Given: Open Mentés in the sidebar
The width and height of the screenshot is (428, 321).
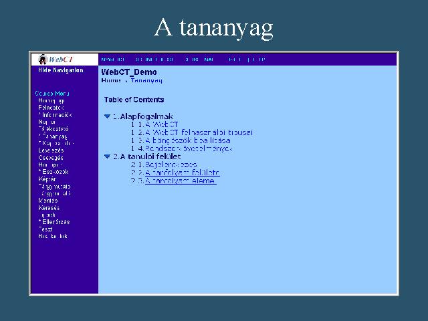Looking at the screenshot, I should (48, 201).
